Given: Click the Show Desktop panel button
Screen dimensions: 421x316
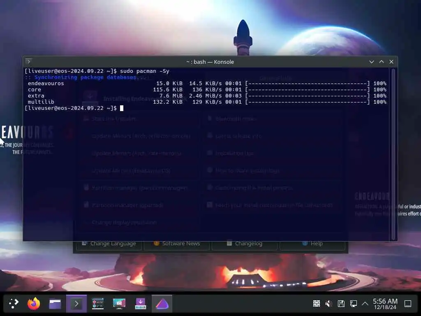Looking at the screenshot, I should pos(408,304).
